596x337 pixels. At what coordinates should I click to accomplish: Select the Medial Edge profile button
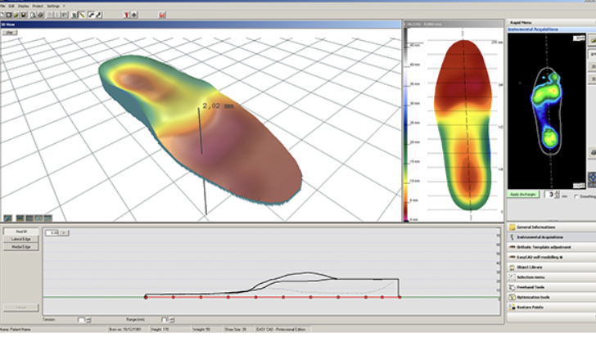tap(20, 245)
